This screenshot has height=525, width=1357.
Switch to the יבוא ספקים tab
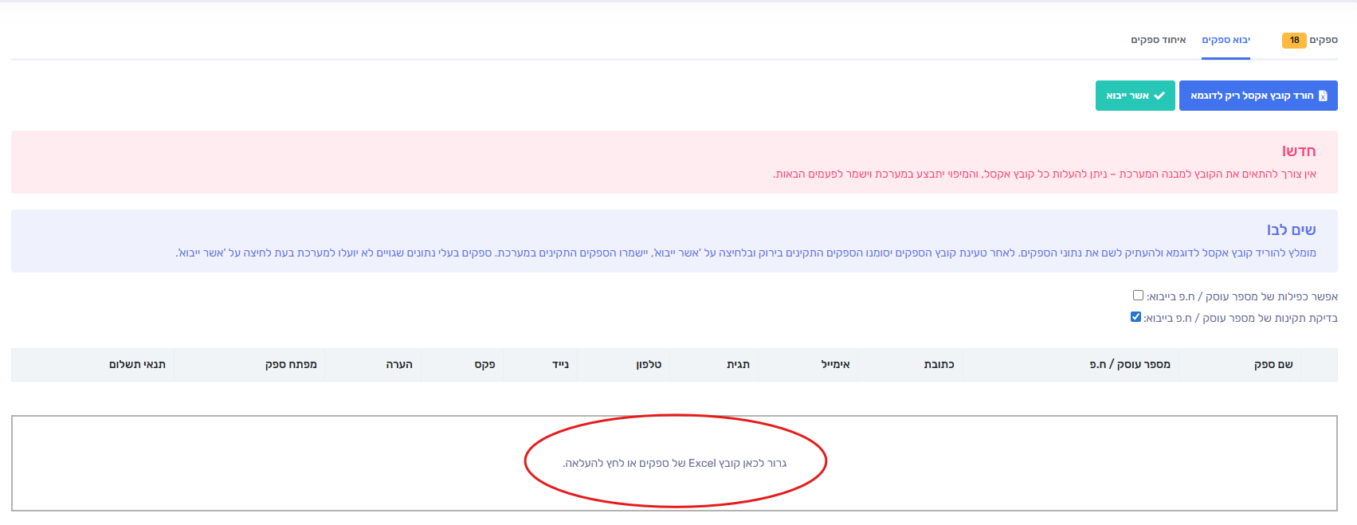[x=1226, y=40]
